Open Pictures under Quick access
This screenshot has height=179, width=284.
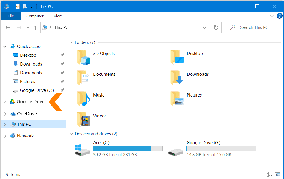(28, 82)
